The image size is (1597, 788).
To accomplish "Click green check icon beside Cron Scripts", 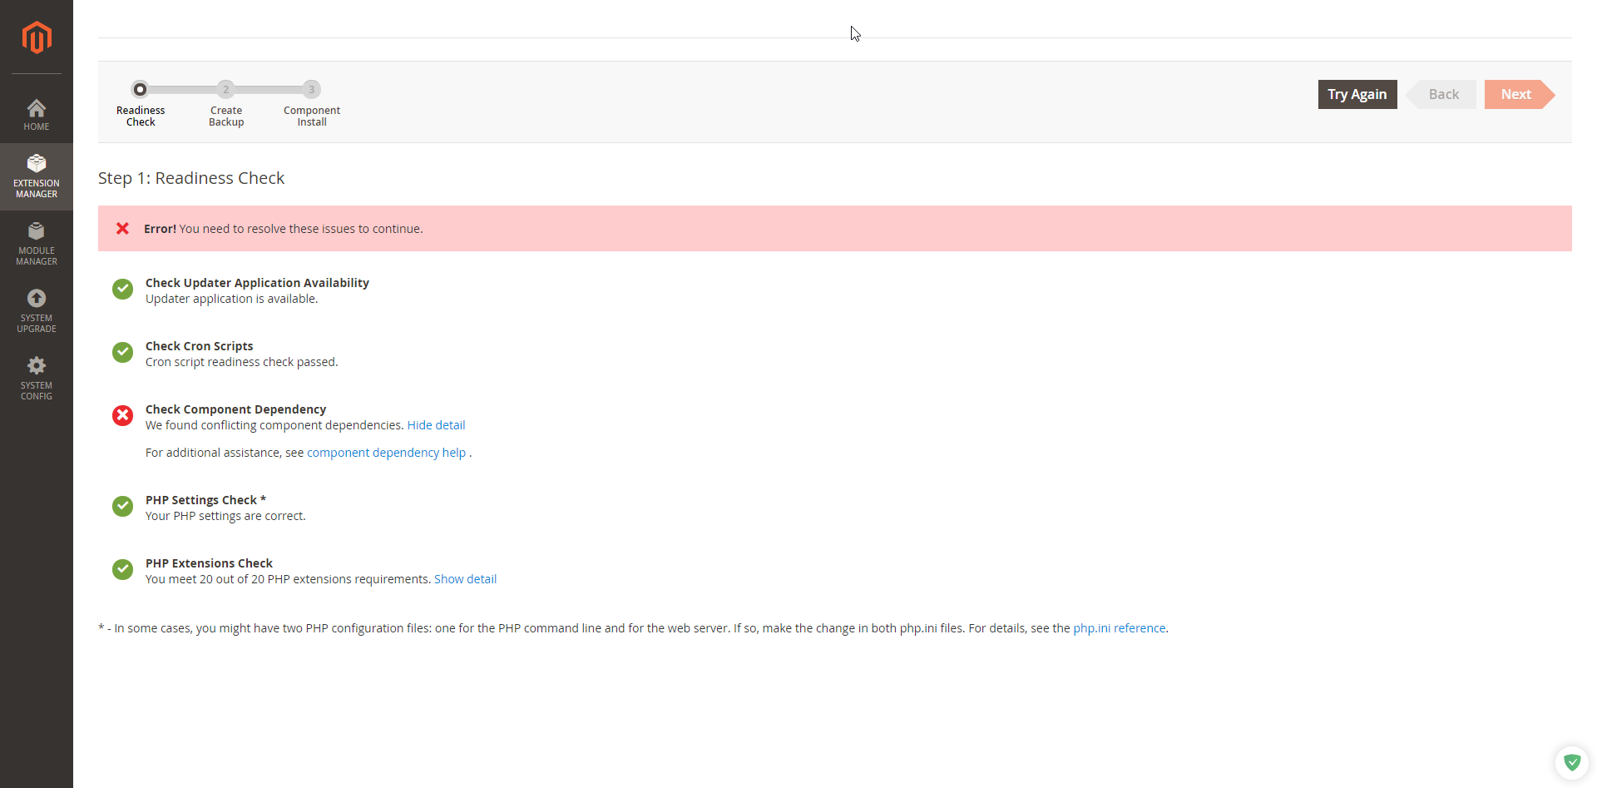I will point(123,352).
